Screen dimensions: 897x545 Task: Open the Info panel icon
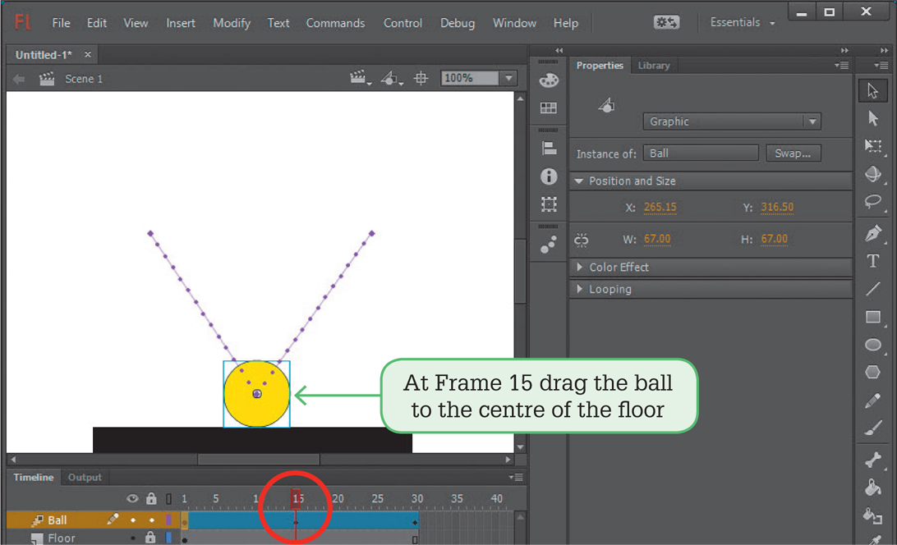(549, 176)
